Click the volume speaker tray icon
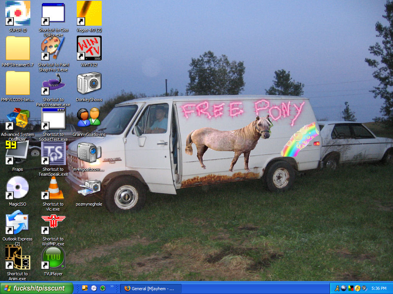The image size is (393, 294). pos(364,288)
